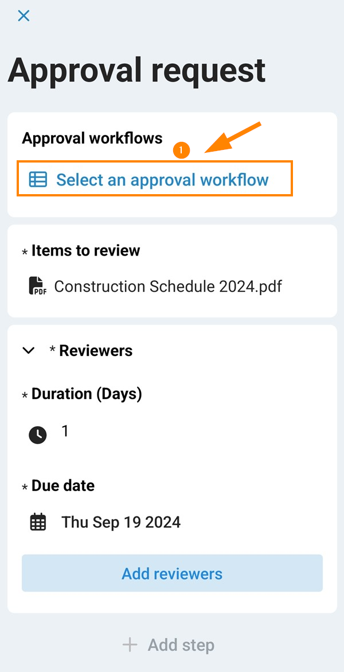Click the PDF file icon

[x=37, y=285]
